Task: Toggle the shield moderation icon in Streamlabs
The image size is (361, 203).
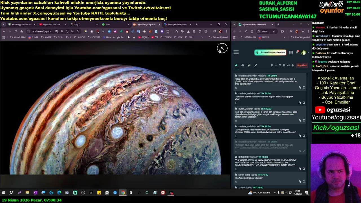Action: 272,65
